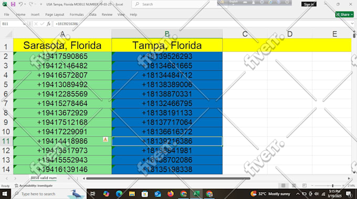357x199 pixels.
Task: Open the taskbar clock showing 5:15 PM
Action: pyautogui.click(x=334, y=194)
